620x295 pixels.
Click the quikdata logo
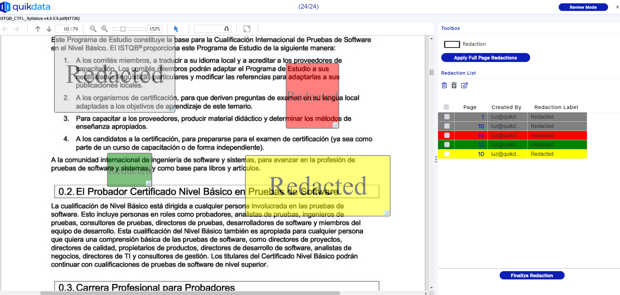pyautogui.click(x=25, y=7)
